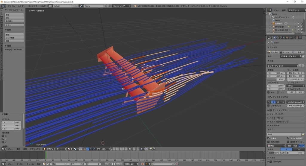The width and height of the screenshot is (306, 166).
Task: Click the アニメーション render button
Action: coord(285,52)
